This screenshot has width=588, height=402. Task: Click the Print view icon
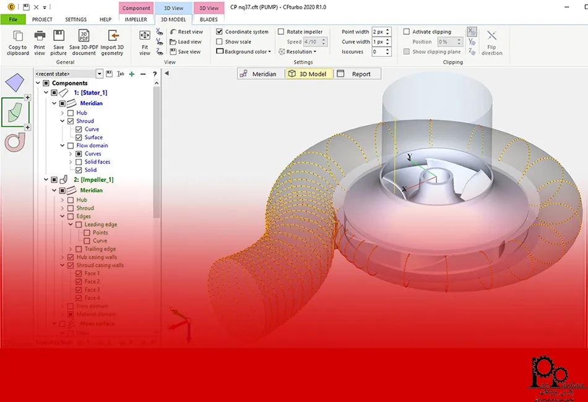(40, 36)
